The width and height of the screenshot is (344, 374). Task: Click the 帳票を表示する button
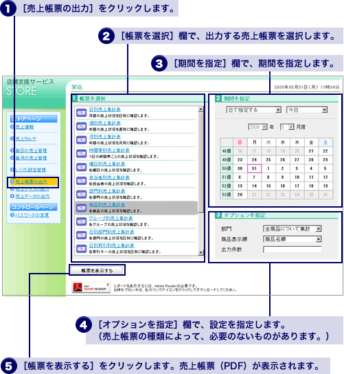(x=97, y=270)
